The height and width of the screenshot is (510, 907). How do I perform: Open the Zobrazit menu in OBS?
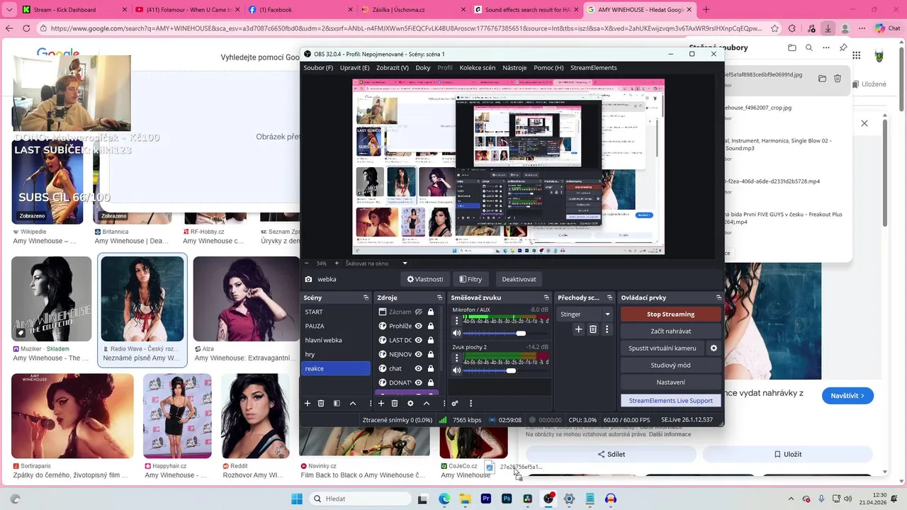[393, 68]
